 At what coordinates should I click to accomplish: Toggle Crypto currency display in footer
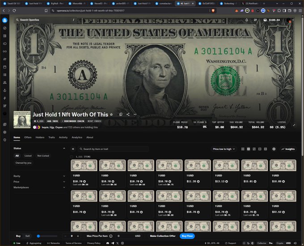click(x=280, y=243)
